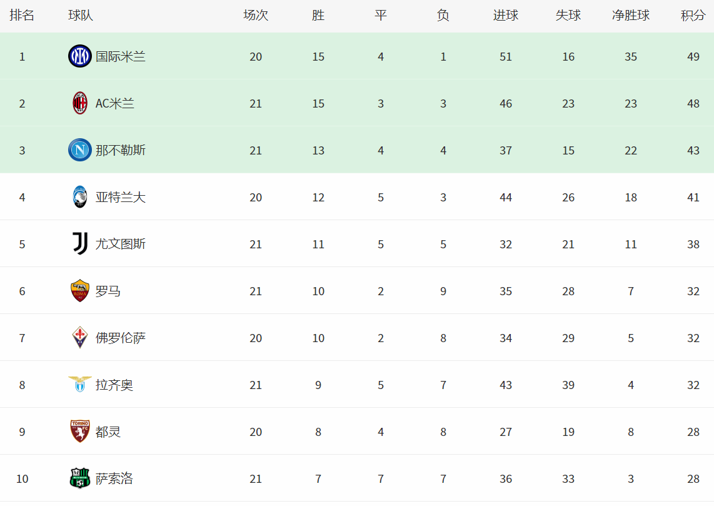Click the 净胜球 column header
Image resolution: width=714 pixels, height=506 pixels.
(x=631, y=16)
